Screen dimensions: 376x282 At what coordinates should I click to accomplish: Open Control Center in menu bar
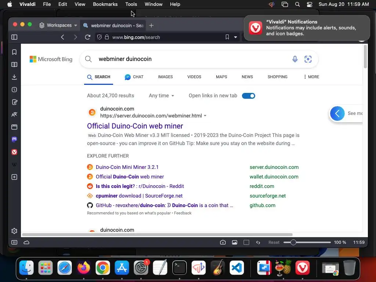coord(310,4)
